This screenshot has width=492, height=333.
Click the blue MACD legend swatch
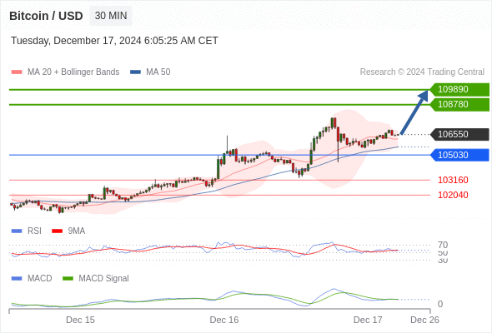tap(17, 279)
